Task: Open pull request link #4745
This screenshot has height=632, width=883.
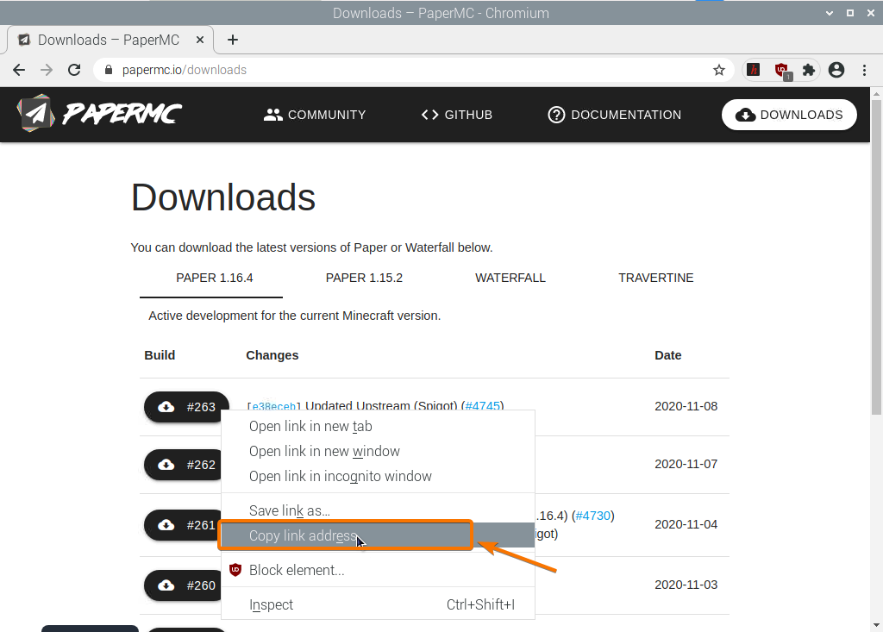Action: [x=483, y=405]
